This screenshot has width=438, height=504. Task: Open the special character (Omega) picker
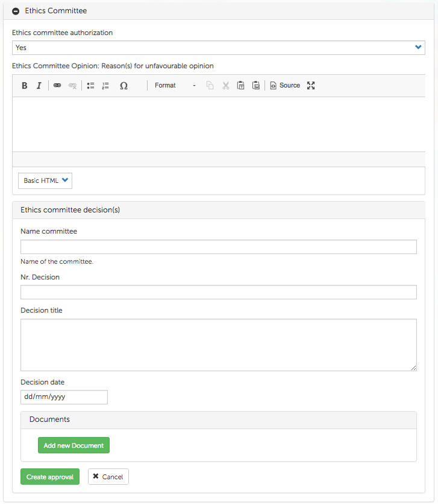pos(124,86)
